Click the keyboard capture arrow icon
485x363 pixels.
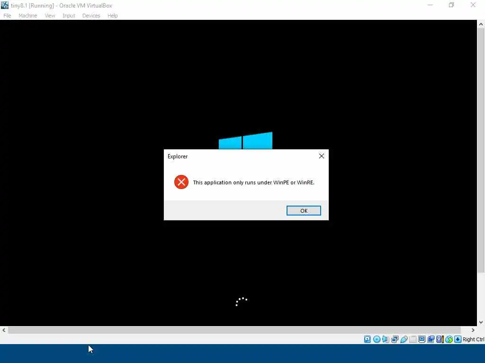click(x=458, y=339)
